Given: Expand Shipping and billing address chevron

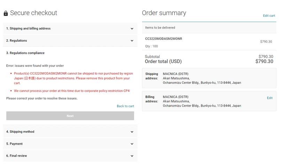Looking at the screenshot, I should click(x=132, y=29).
